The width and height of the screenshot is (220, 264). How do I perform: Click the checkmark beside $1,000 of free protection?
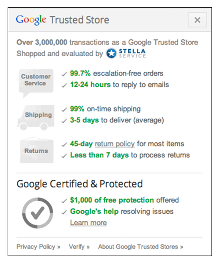click(64, 201)
